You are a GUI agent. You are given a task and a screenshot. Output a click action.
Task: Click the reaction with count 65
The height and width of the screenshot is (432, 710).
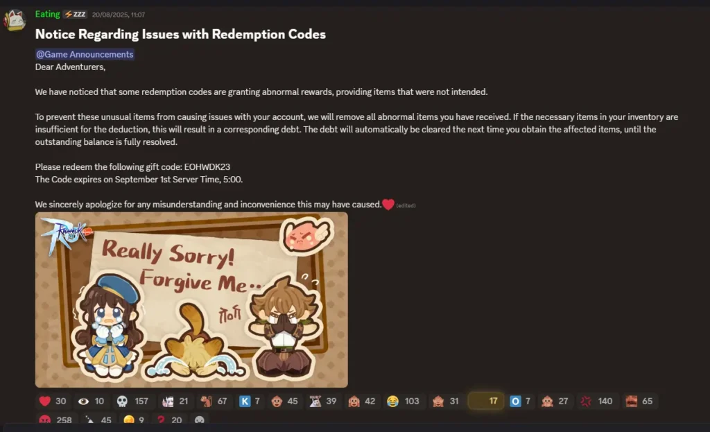tap(639, 401)
